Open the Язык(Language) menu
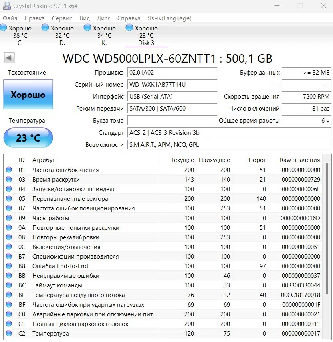Image resolution: width=333 pixels, height=342 pixels. pyautogui.click(x=170, y=18)
